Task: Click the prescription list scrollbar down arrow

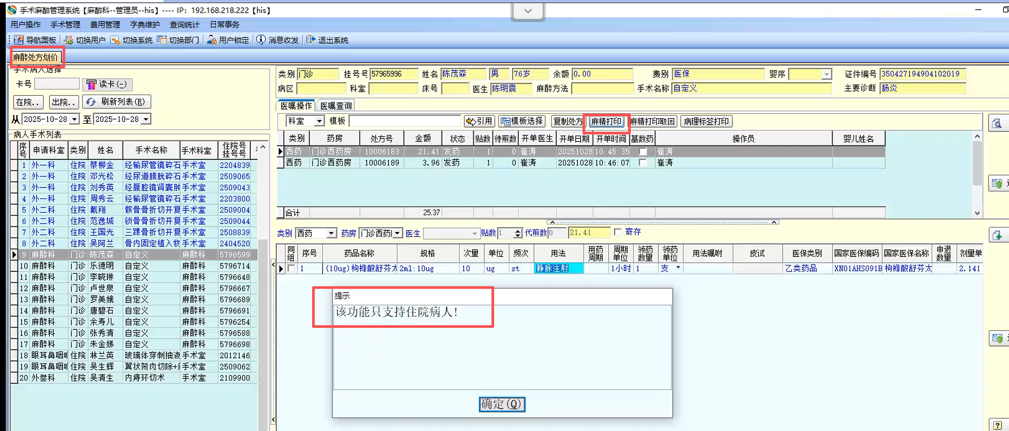Action: click(977, 213)
